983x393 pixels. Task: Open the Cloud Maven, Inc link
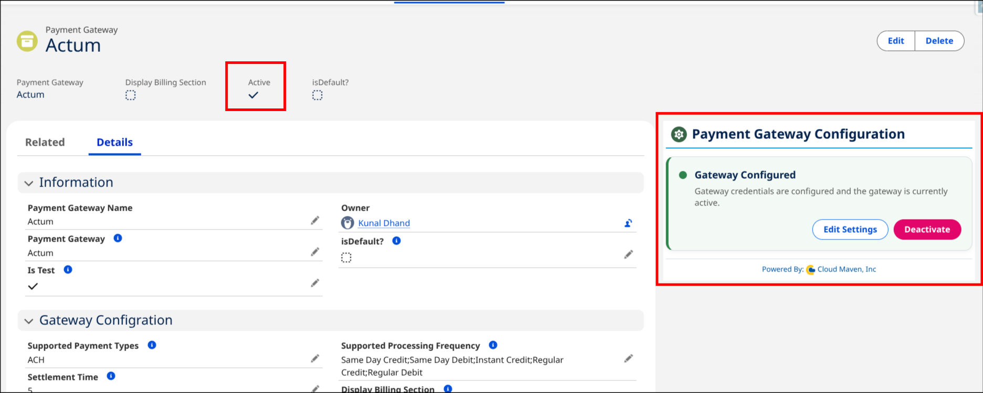(847, 269)
